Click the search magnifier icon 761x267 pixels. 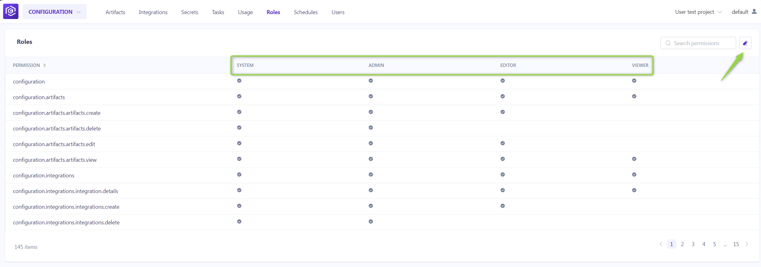click(668, 43)
